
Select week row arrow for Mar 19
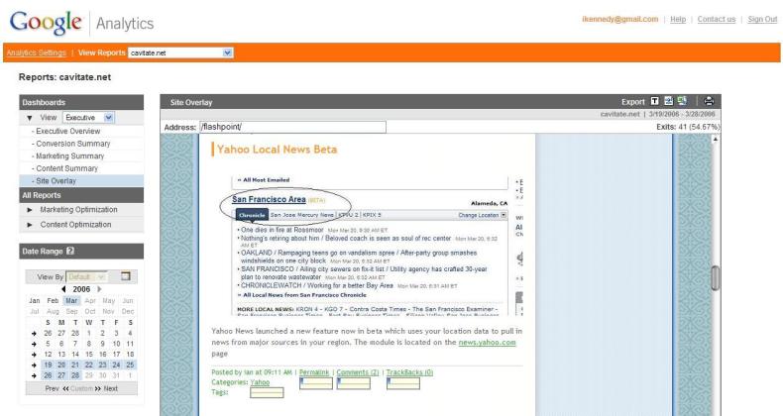(34, 365)
